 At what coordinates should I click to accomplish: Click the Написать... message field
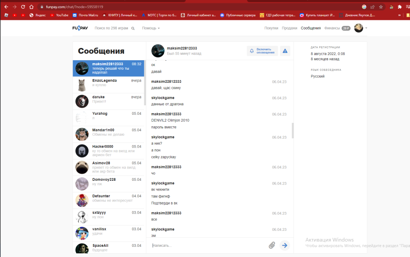(x=209, y=245)
